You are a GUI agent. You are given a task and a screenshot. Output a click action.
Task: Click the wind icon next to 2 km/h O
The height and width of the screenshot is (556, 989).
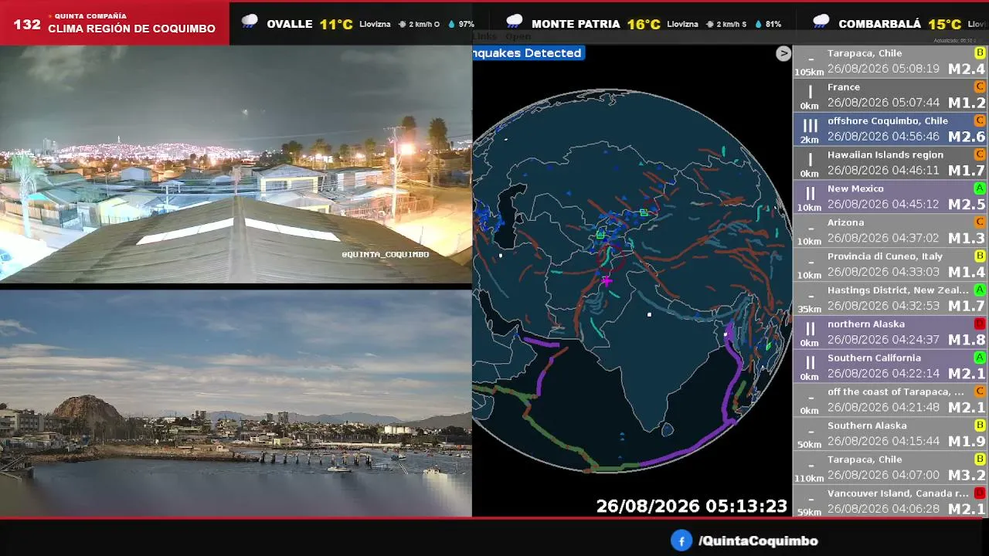[x=403, y=25]
